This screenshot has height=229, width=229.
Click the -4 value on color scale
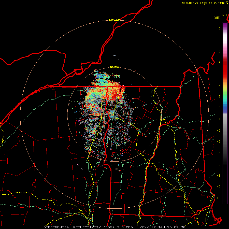point(219,153)
